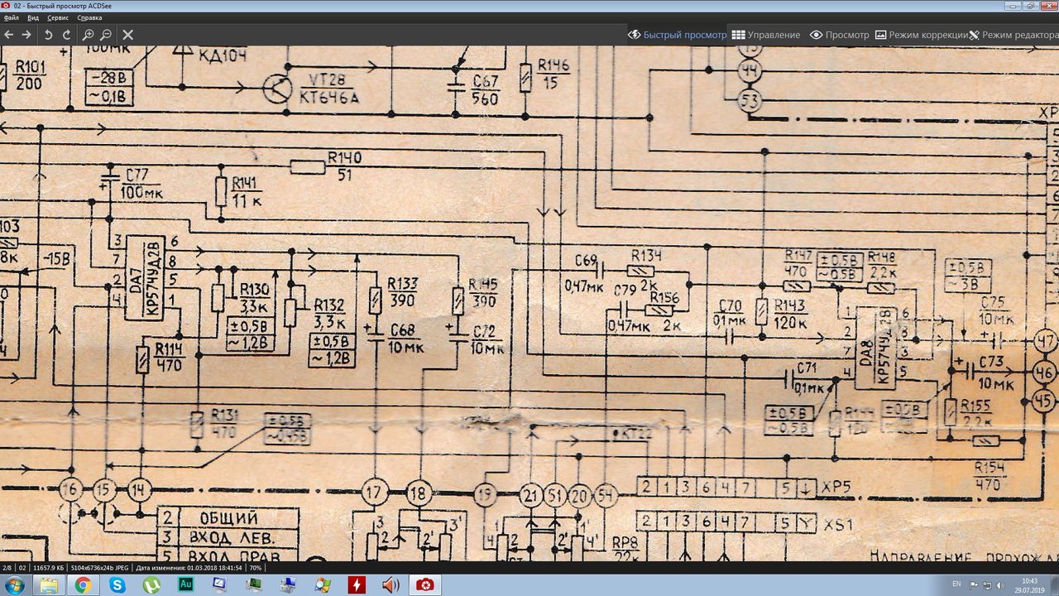Click the Show desktop strip next to the clock

click(x=1053, y=584)
